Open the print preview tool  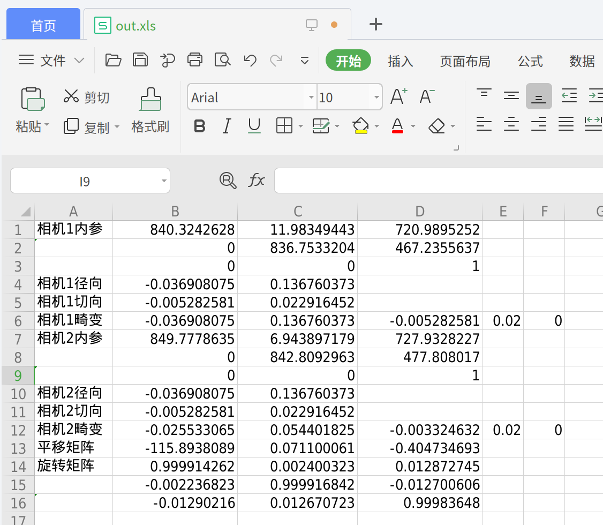(x=222, y=60)
